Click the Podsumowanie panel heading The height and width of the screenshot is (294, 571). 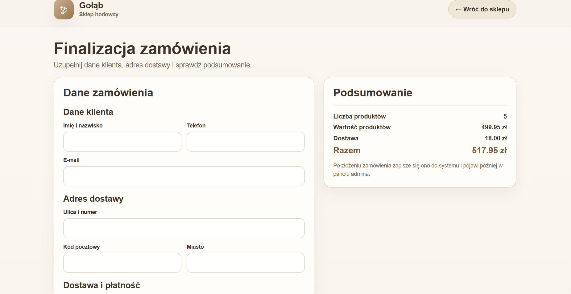pyautogui.click(x=372, y=93)
